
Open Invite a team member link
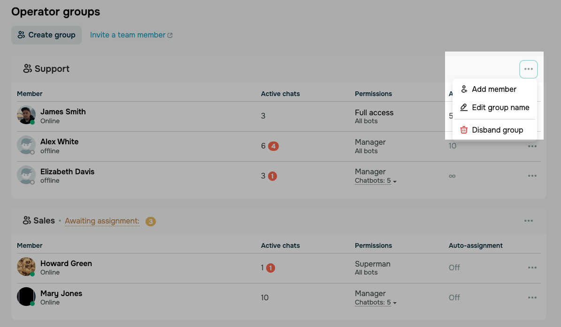click(131, 35)
